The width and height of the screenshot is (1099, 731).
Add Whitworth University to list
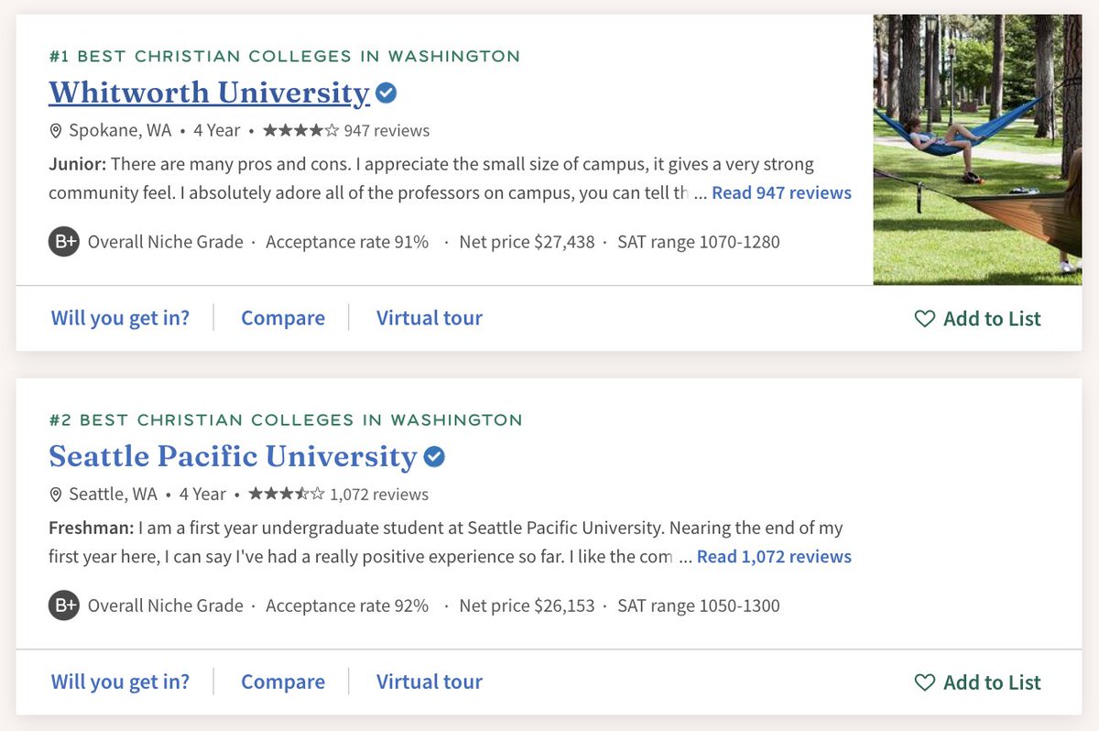click(977, 319)
